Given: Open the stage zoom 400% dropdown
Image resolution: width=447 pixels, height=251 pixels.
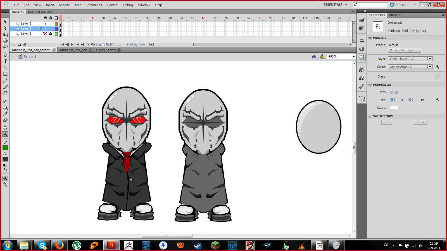Looking at the screenshot, I should pyautogui.click(x=354, y=57).
